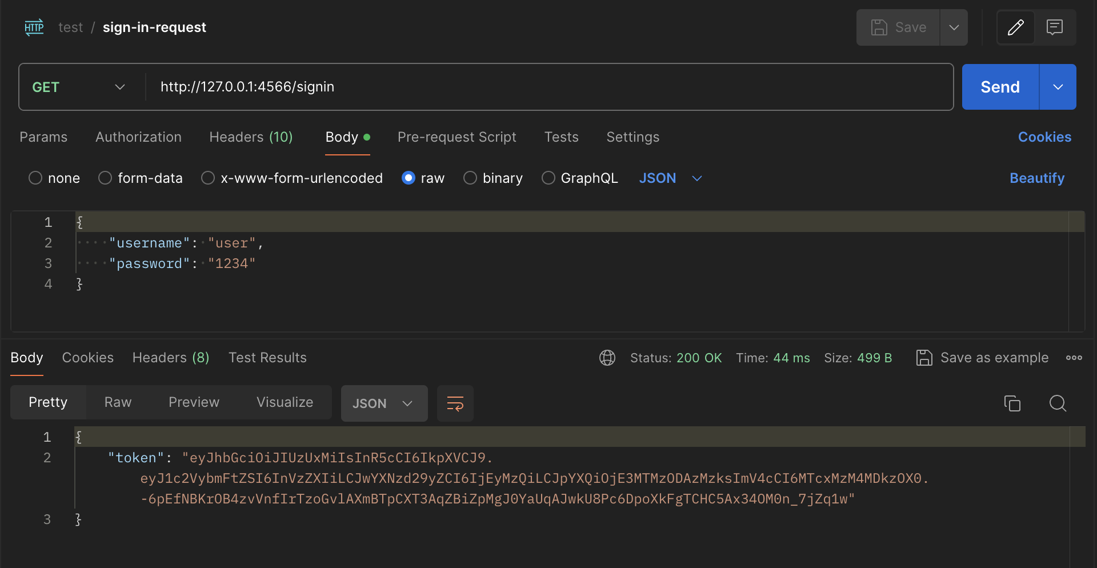Viewport: 1097px width, 568px height.
Task: Click the Size 499 B value
Action: coord(874,358)
